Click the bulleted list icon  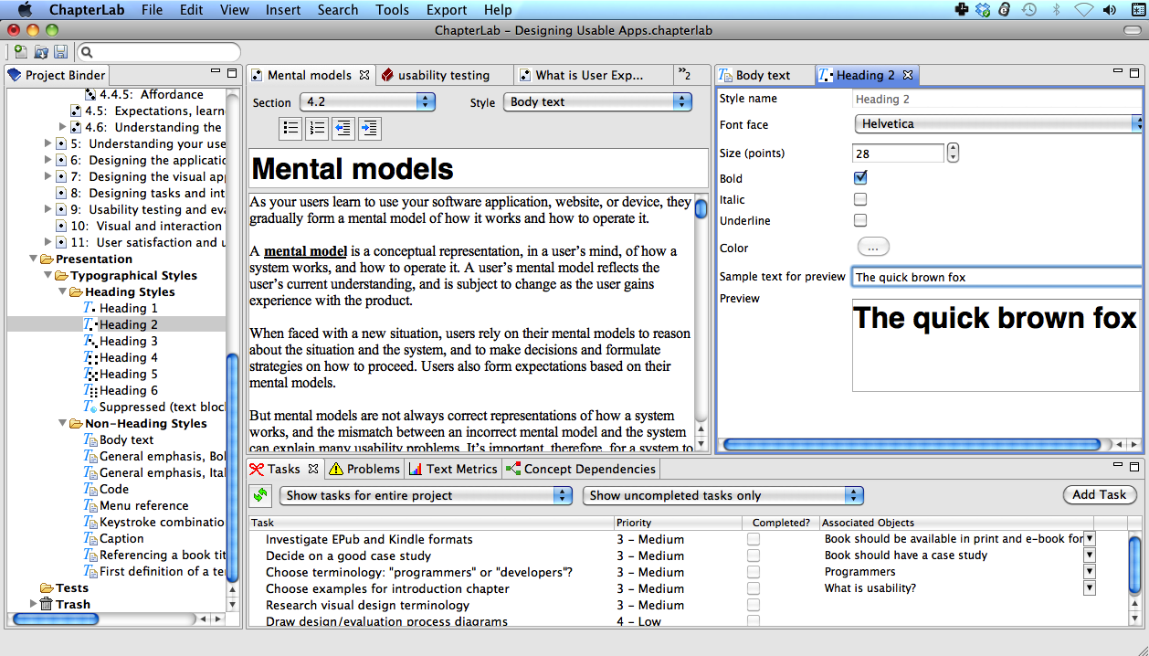coord(290,129)
